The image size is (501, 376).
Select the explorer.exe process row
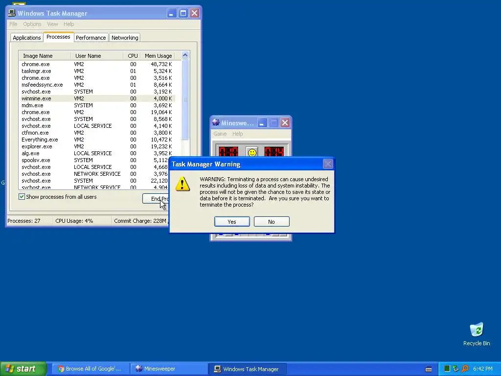click(x=97, y=146)
